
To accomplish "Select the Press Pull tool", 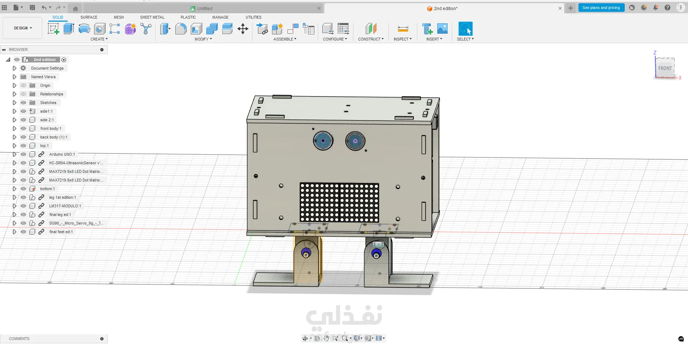I will (x=165, y=29).
